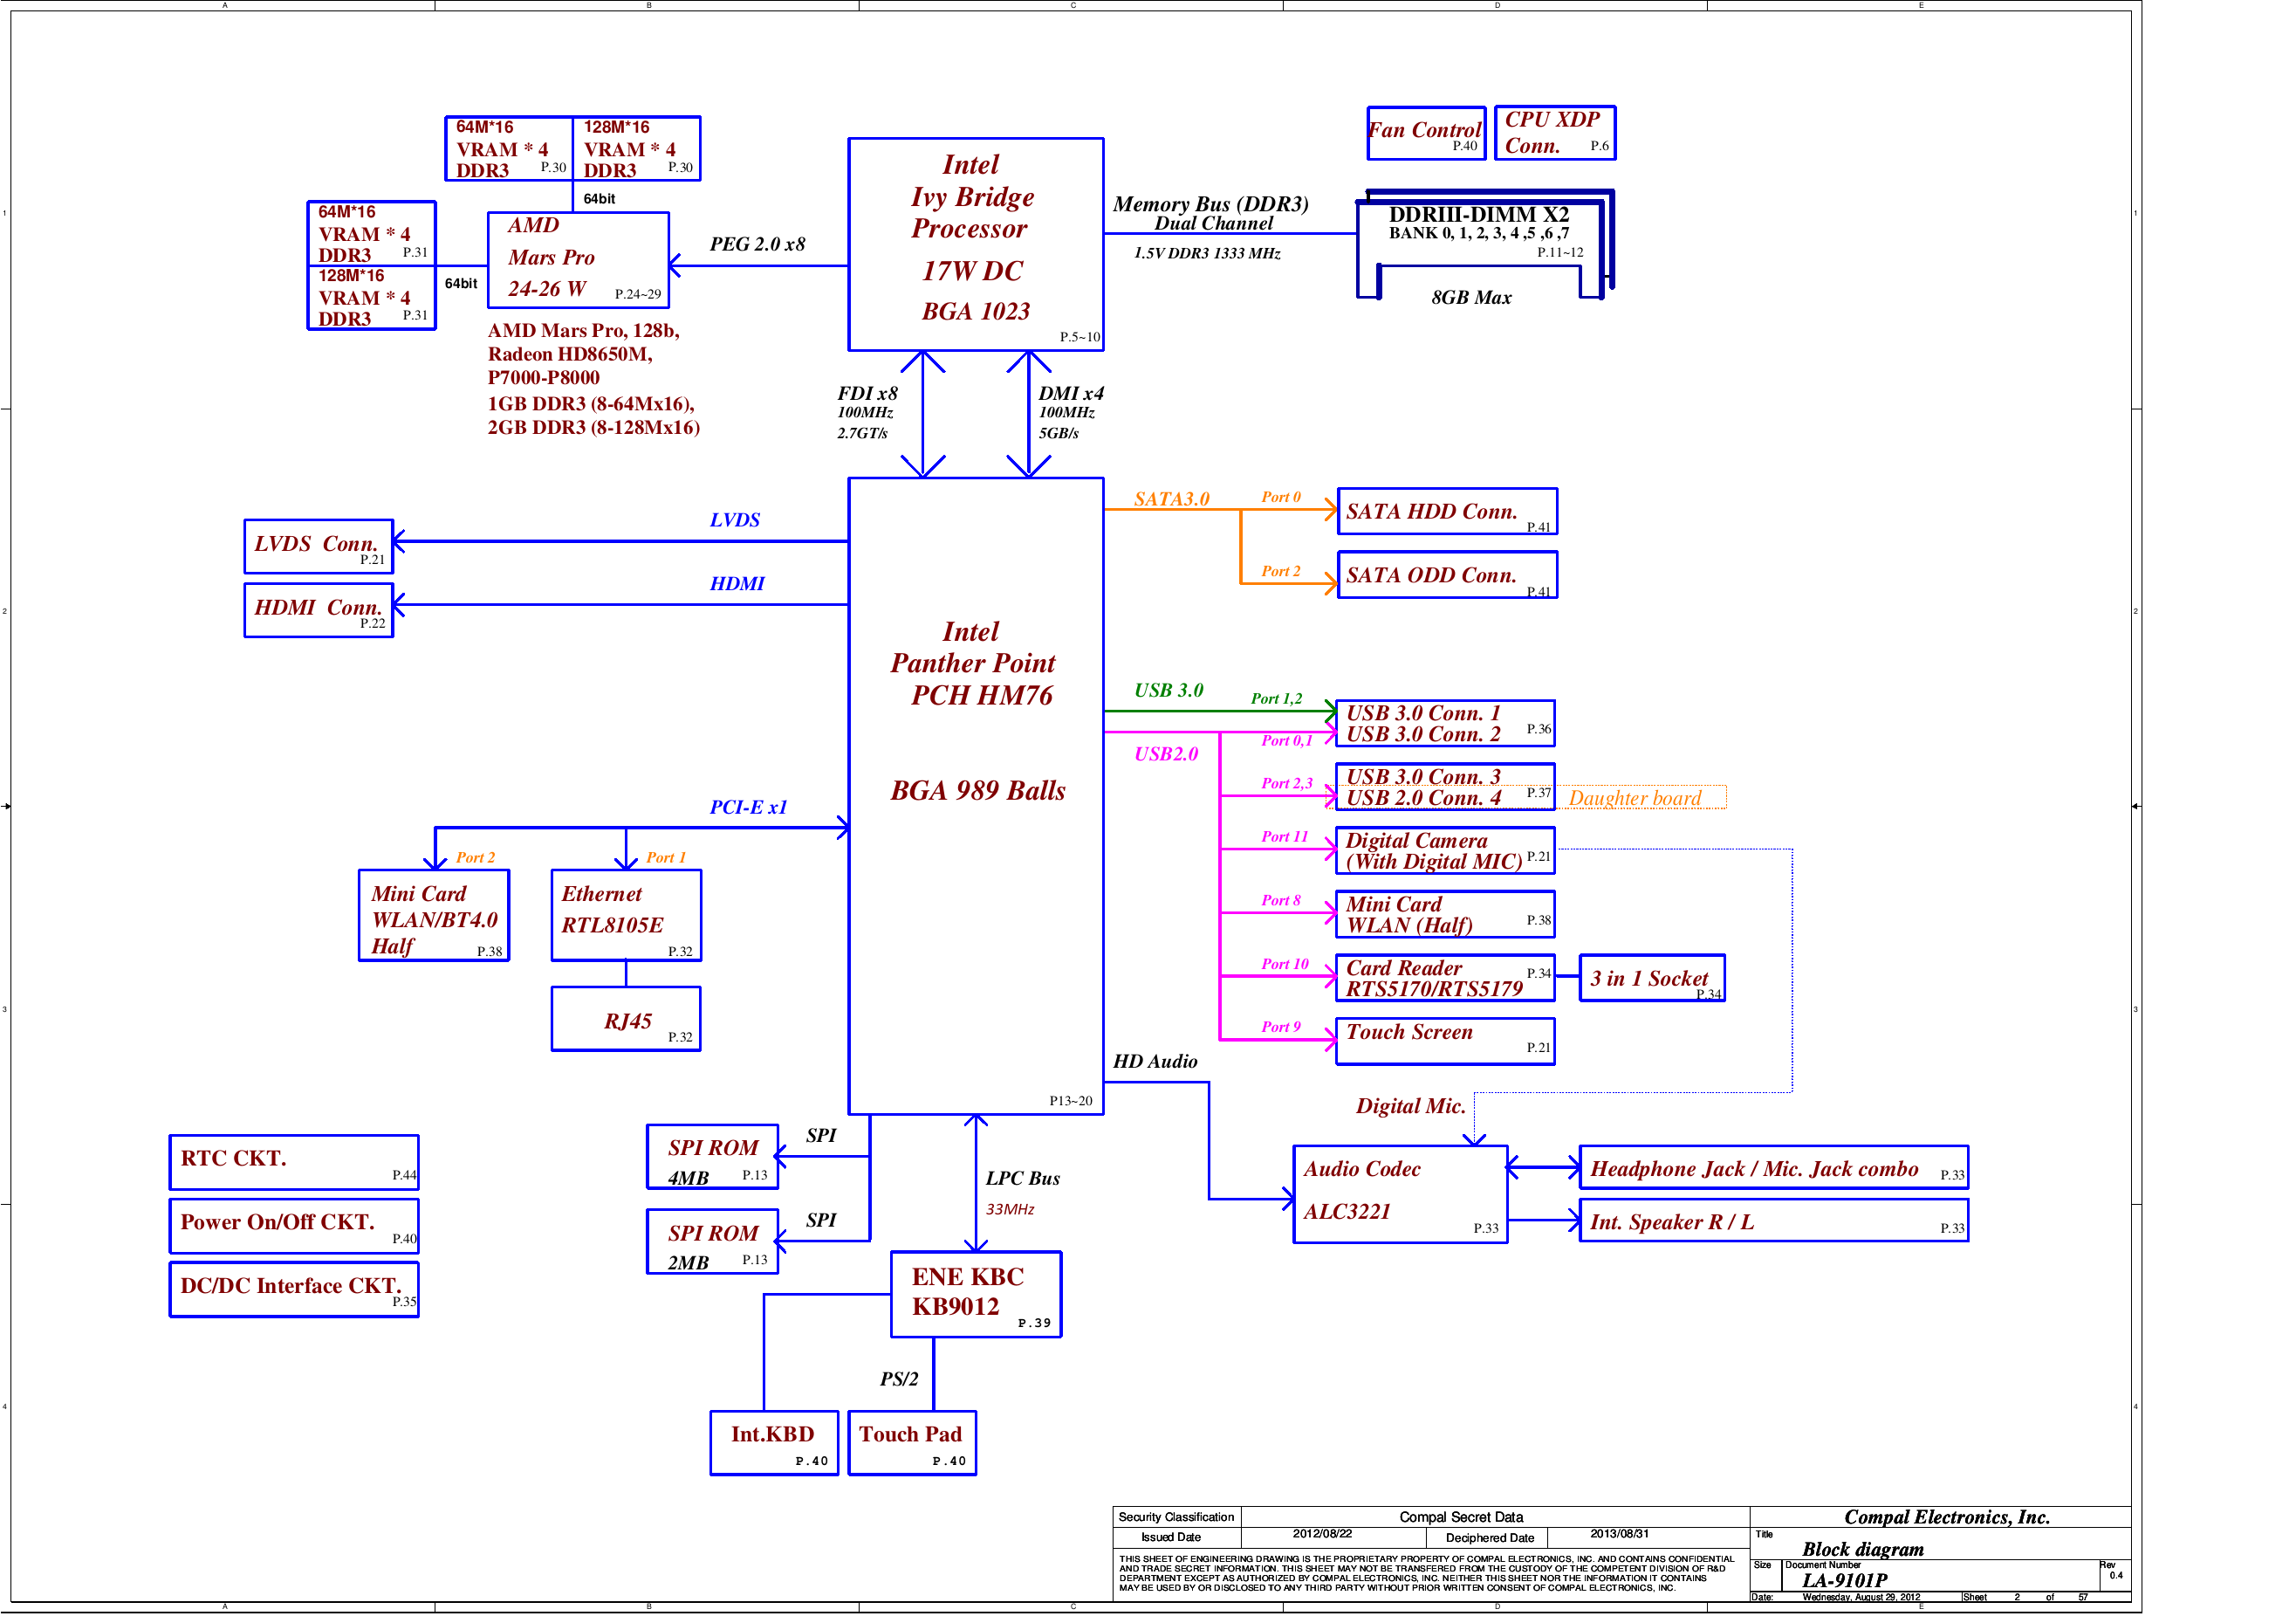The image size is (2296, 1623).
Task: Select the DDRIII-DIMM X2 block
Action: point(1484,245)
